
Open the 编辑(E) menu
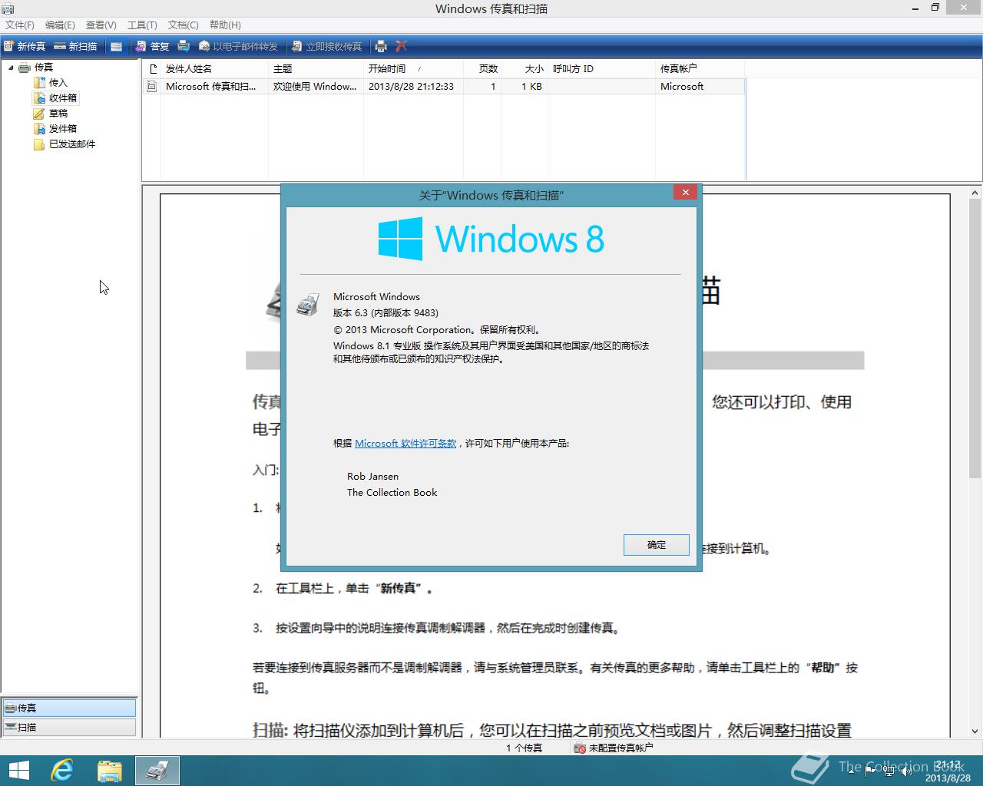pos(60,25)
